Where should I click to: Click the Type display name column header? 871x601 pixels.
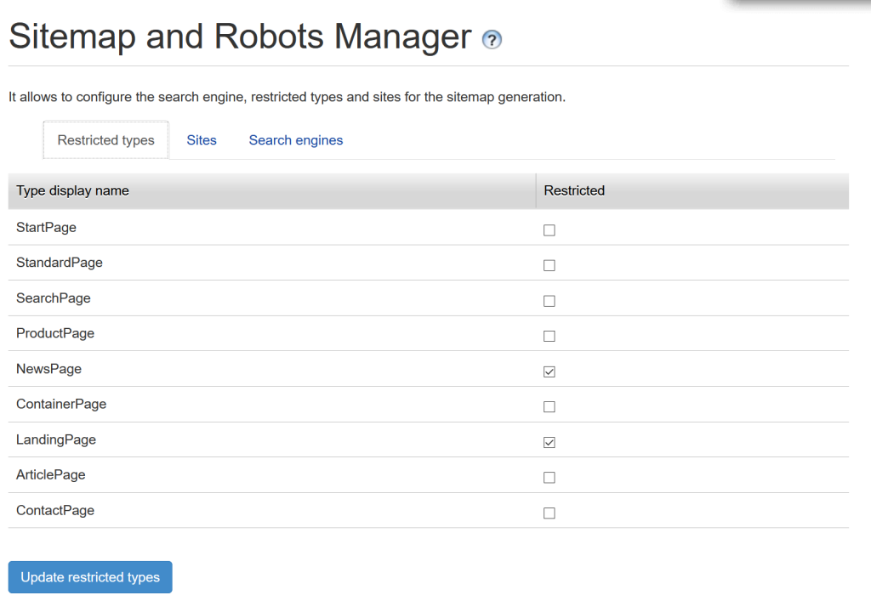pyautogui.click(x=72, y=190)
